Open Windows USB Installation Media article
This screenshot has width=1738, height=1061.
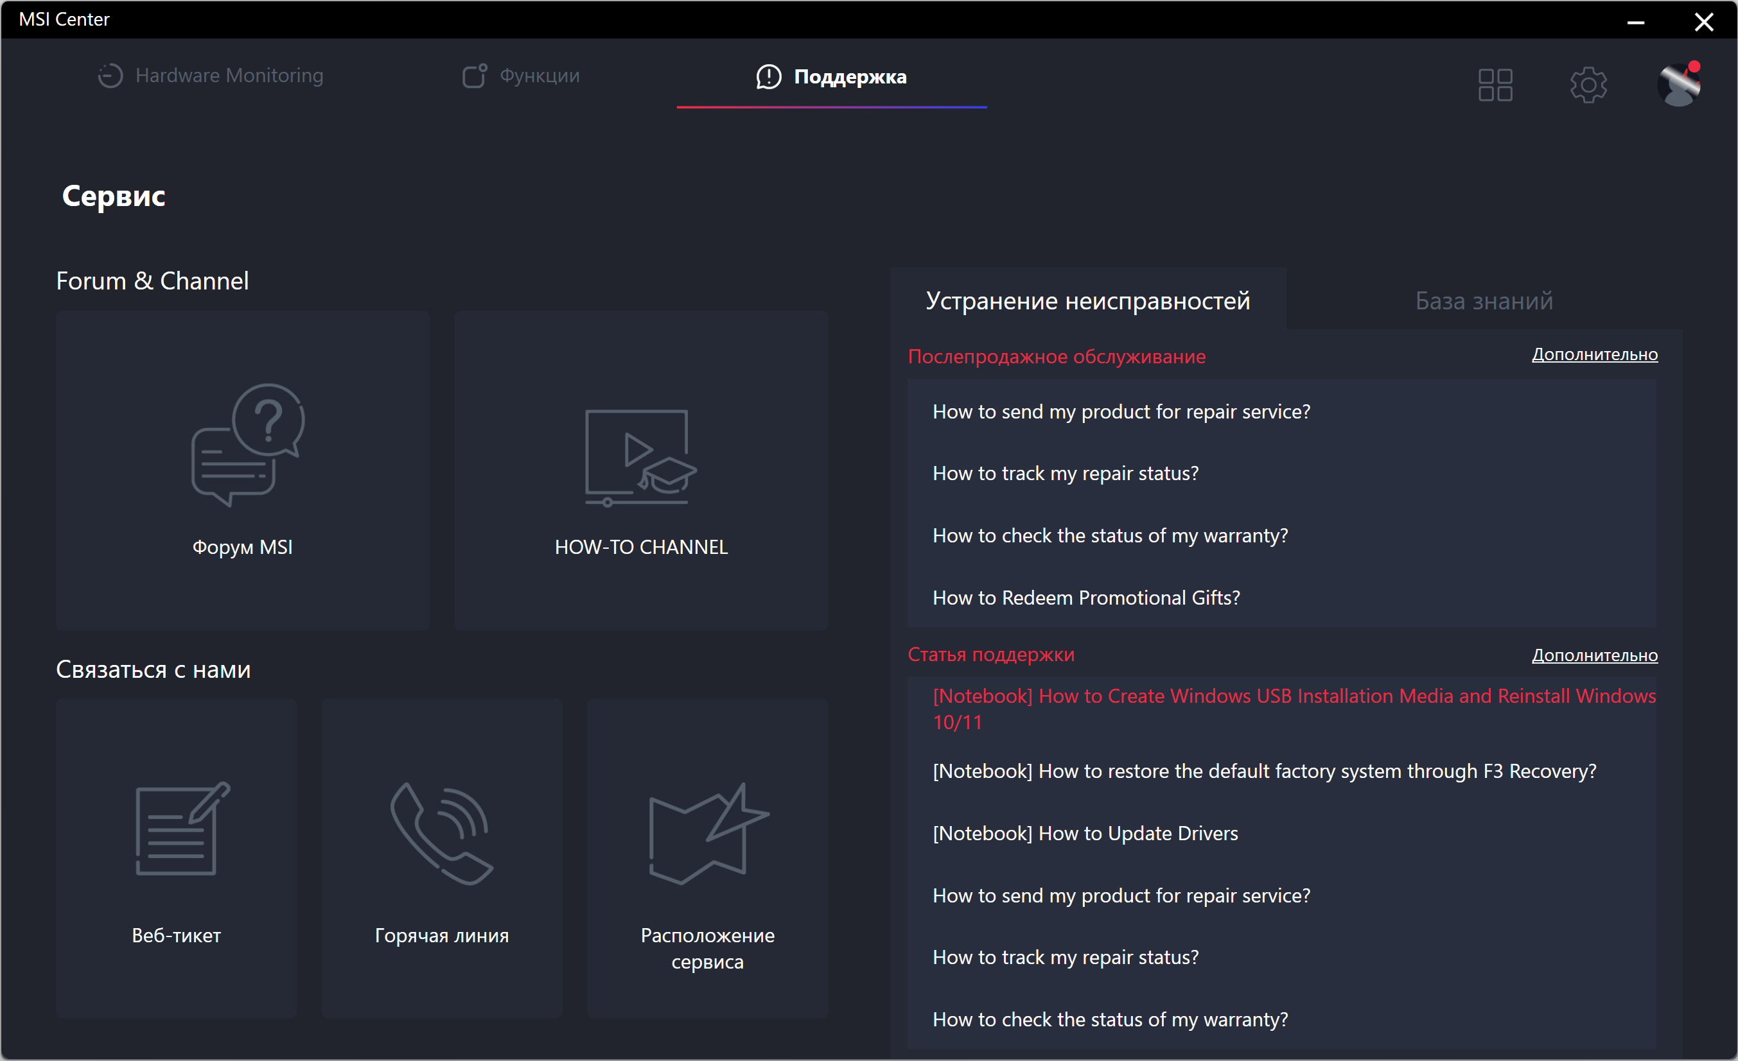point(1294,709)
